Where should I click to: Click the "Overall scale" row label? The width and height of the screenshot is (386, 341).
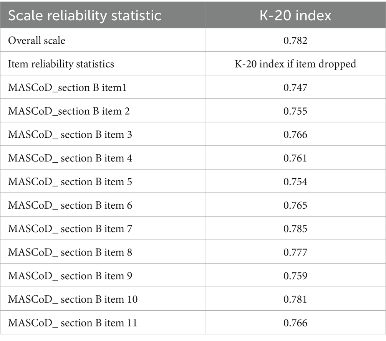pyautogui.click(x=37, y=40)
